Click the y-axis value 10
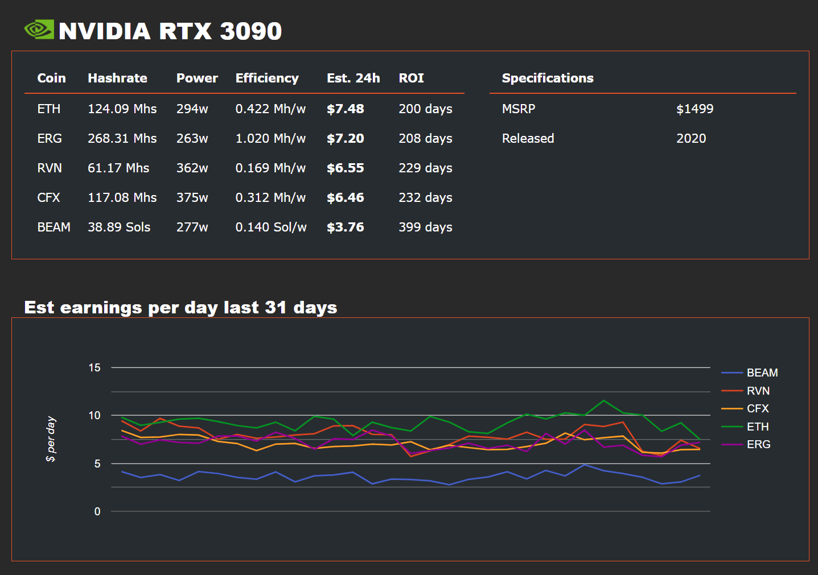 pos(94,415)
